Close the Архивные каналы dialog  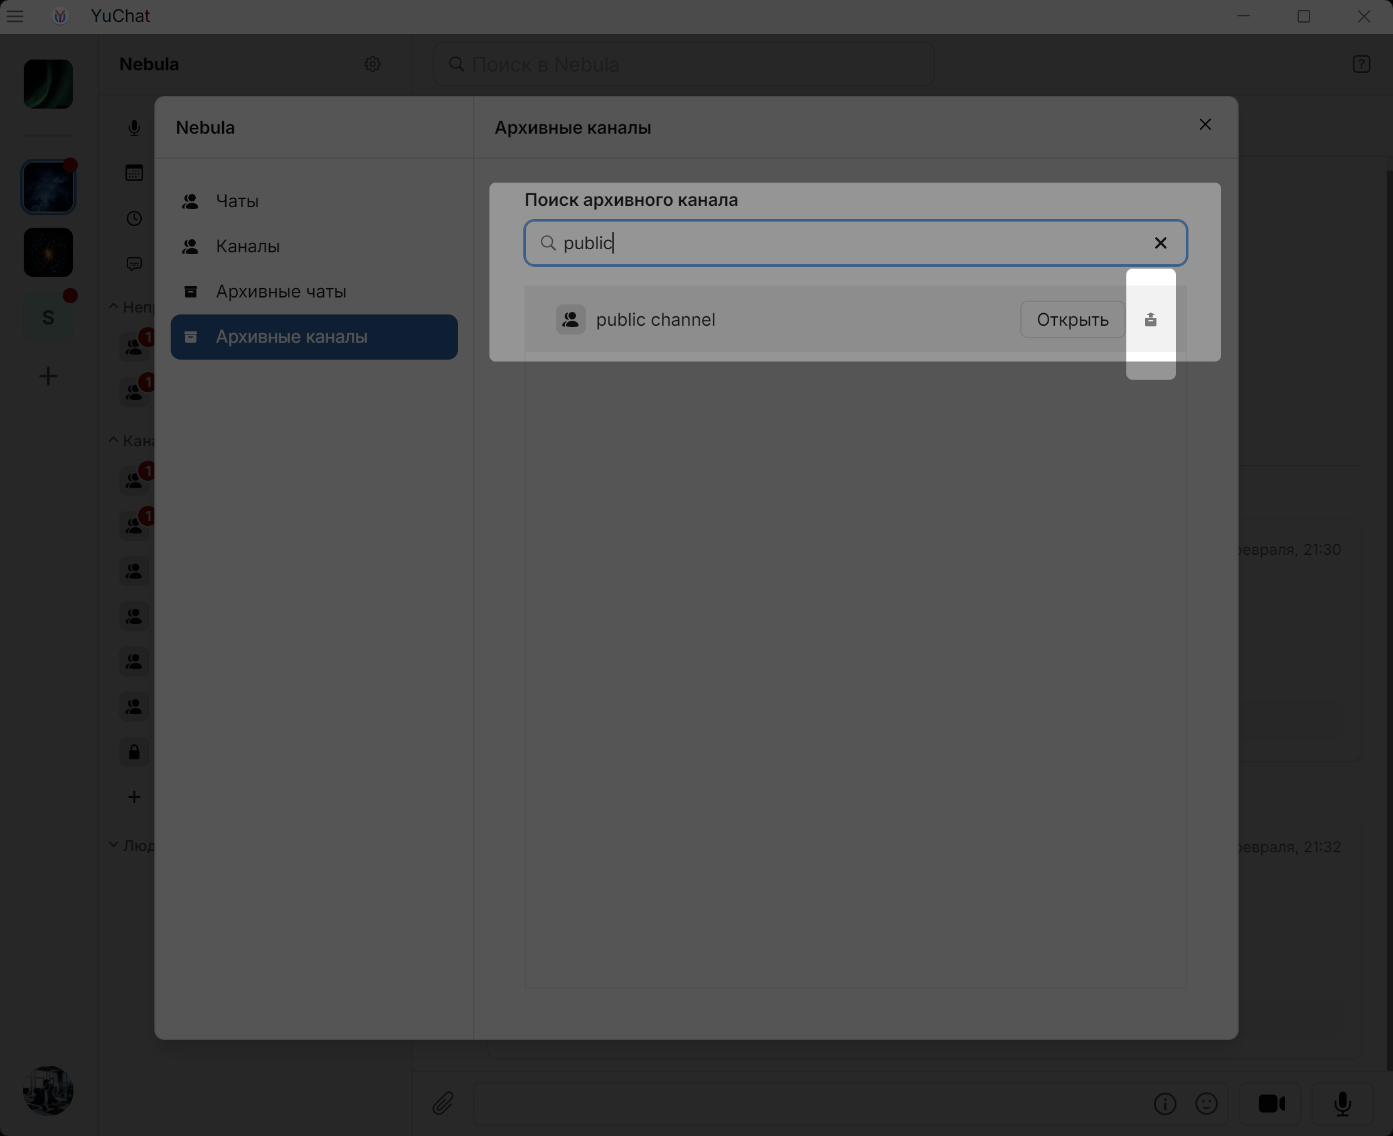[1205, 124]
